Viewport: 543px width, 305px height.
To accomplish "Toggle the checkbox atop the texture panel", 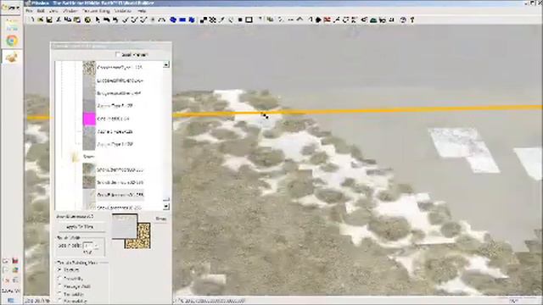I will point(118,54).
